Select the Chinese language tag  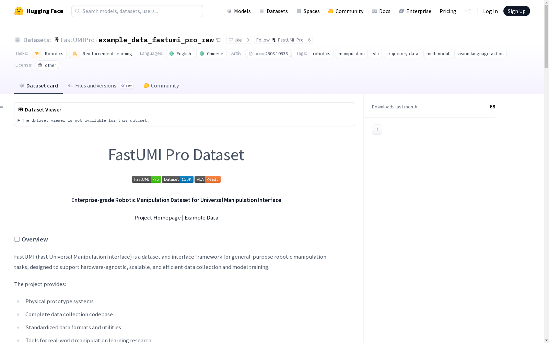(211, 54)
